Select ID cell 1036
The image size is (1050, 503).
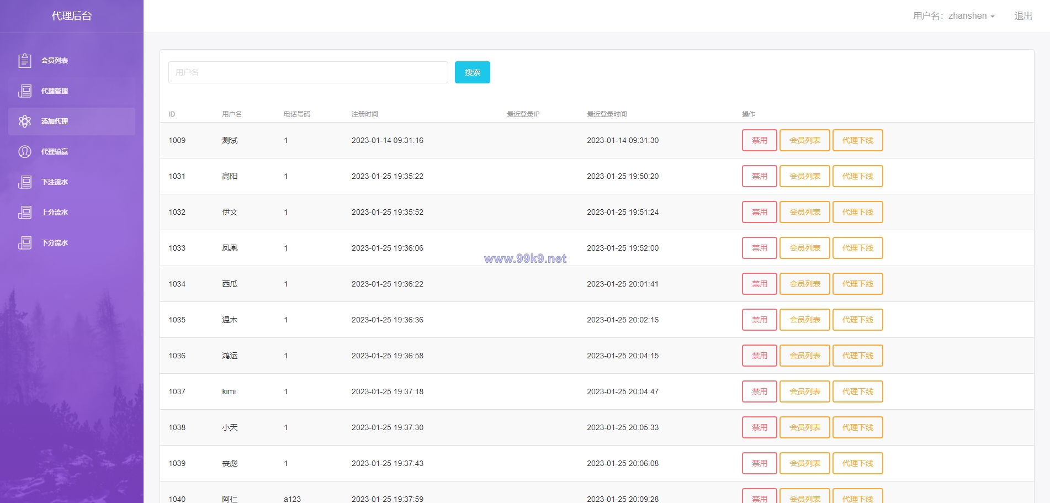pos(177,356)
